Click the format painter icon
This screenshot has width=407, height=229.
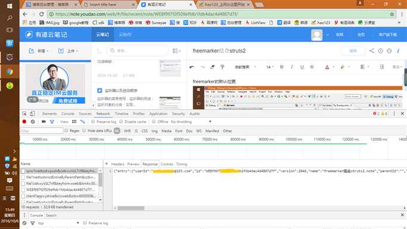point(222,67)
